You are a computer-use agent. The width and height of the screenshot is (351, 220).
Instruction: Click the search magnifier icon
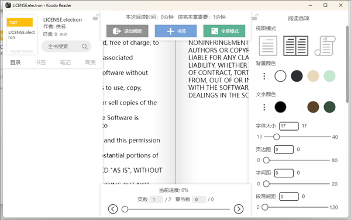point(85,47)
